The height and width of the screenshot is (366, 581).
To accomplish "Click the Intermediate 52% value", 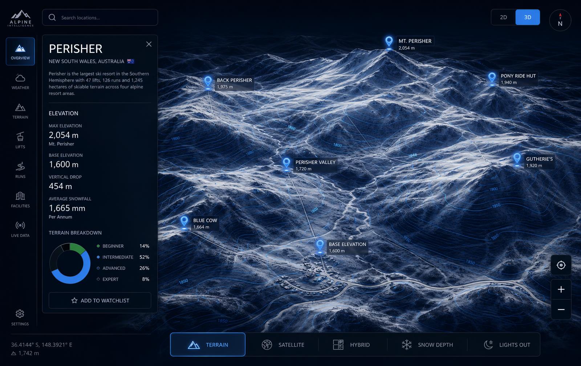I will point(144,257).
